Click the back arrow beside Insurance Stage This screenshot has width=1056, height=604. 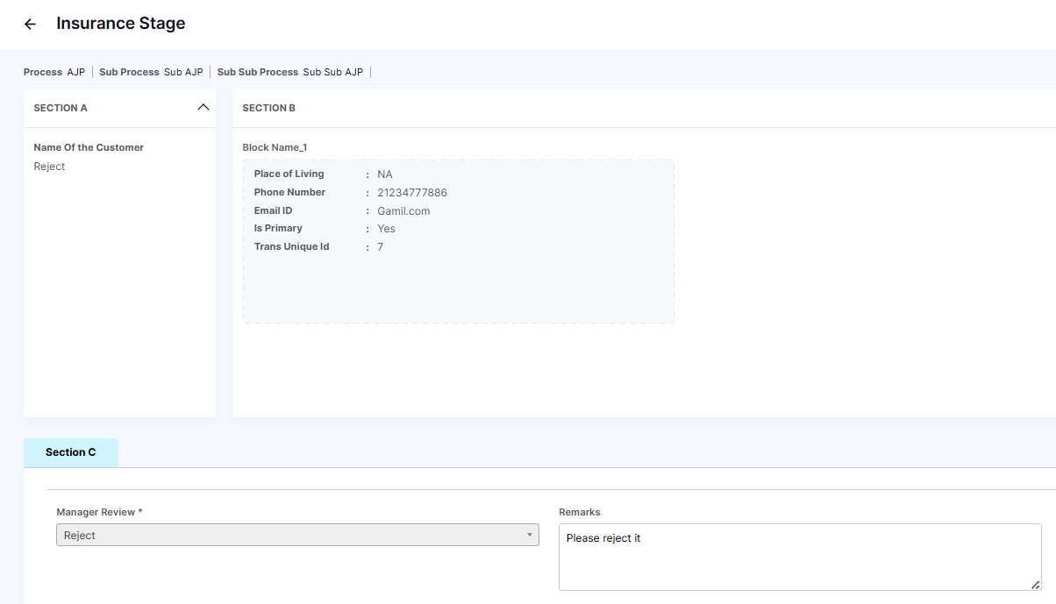coord(31,25)
